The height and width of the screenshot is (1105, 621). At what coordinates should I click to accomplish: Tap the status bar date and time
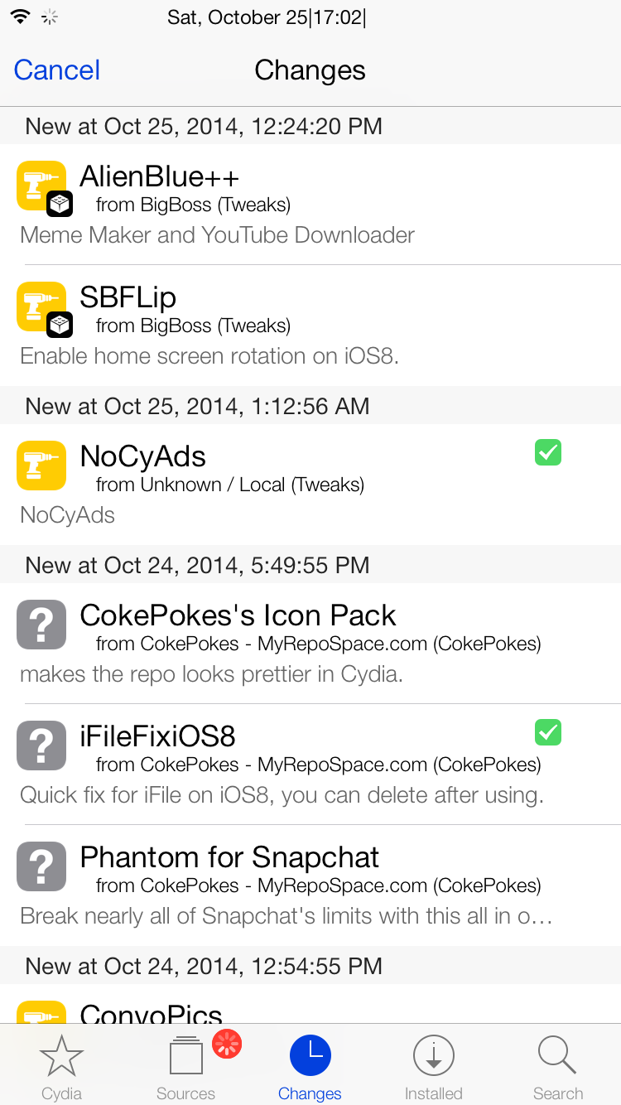click(x=266, y=17)
